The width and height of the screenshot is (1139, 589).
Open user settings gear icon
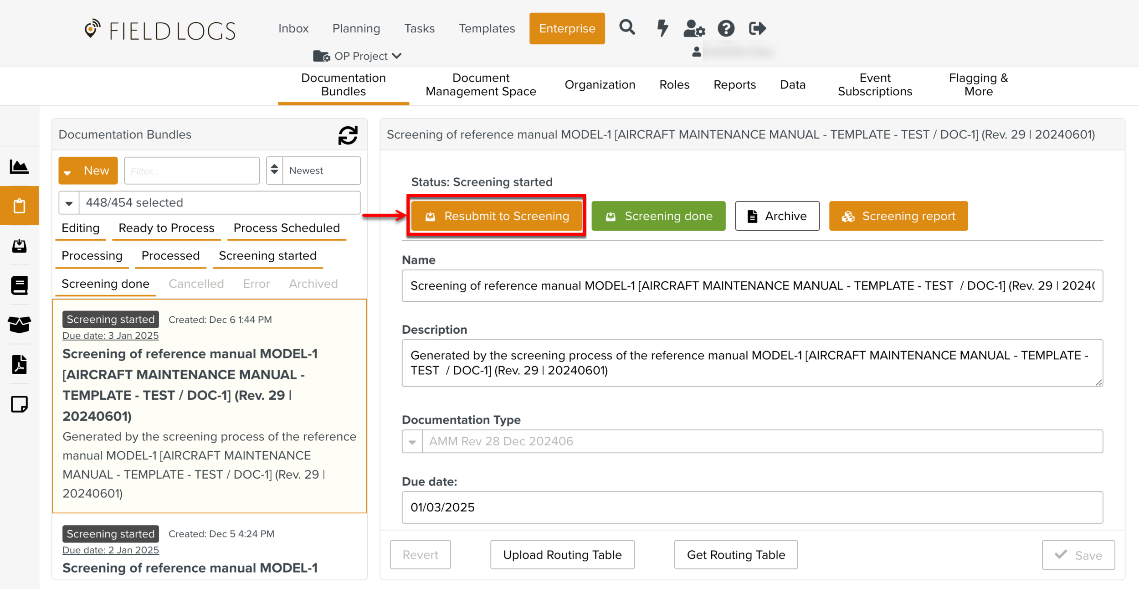pos(694,28)
